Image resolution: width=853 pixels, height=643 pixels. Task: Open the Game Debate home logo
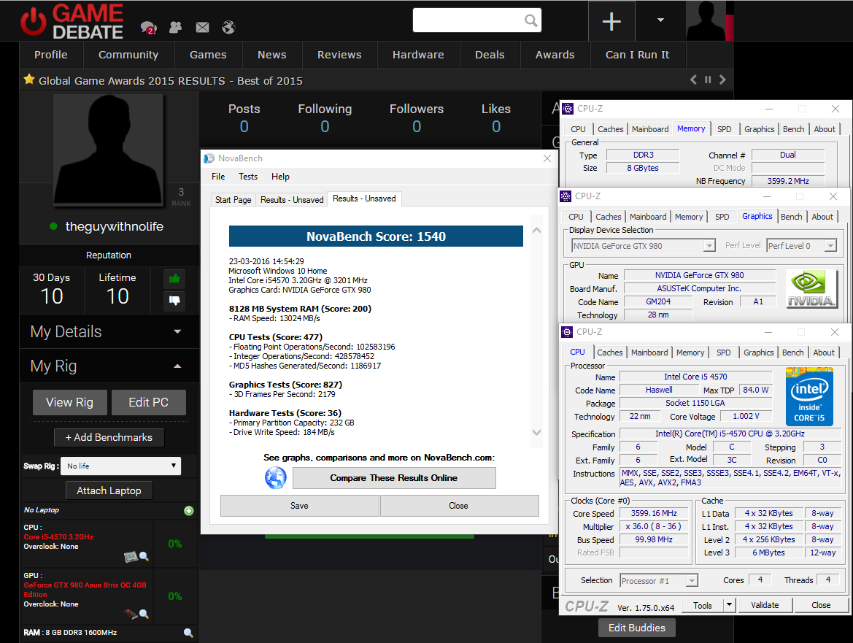[72, 21]
